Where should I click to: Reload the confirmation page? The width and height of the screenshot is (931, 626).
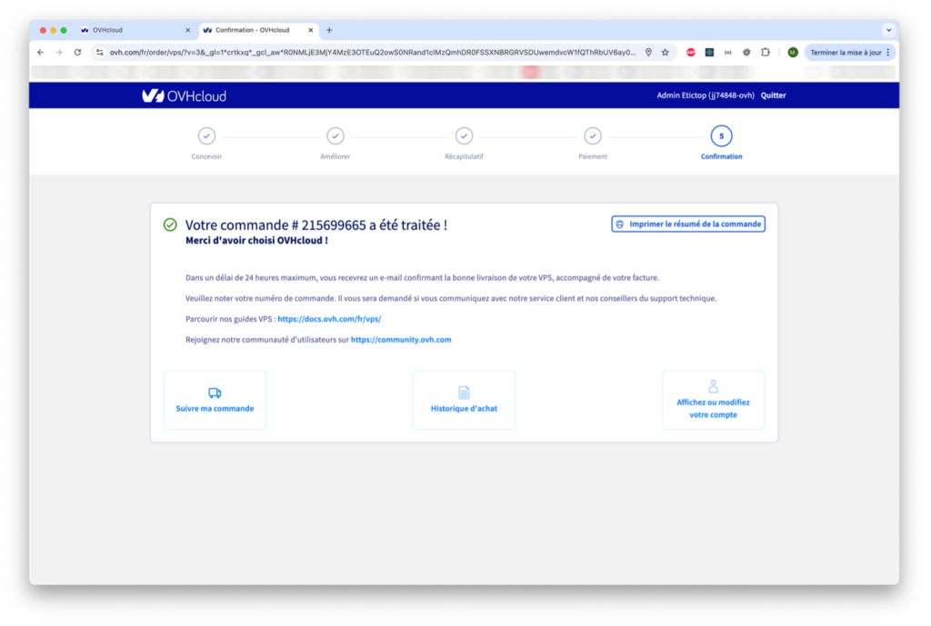(x=77, y=52)
